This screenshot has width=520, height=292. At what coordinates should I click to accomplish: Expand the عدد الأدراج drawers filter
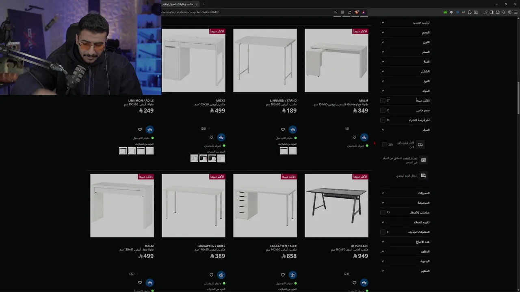[405, 242]
